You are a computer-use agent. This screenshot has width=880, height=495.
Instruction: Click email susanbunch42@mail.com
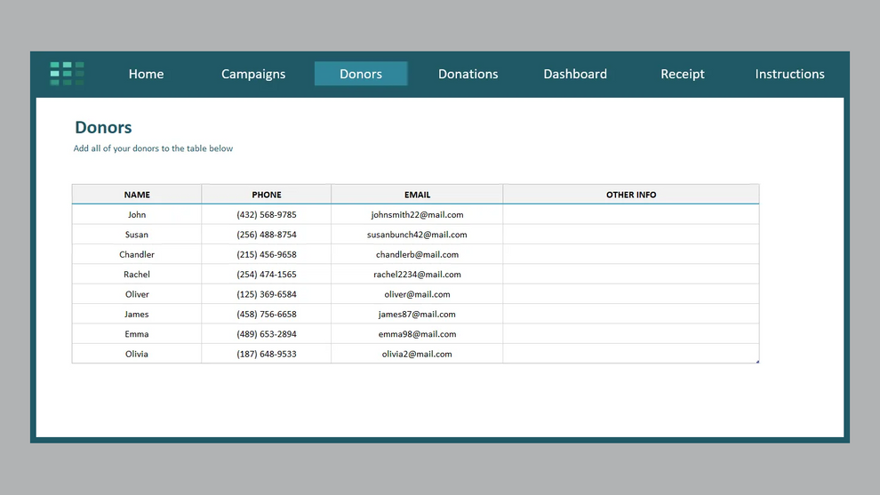point(417,235)
